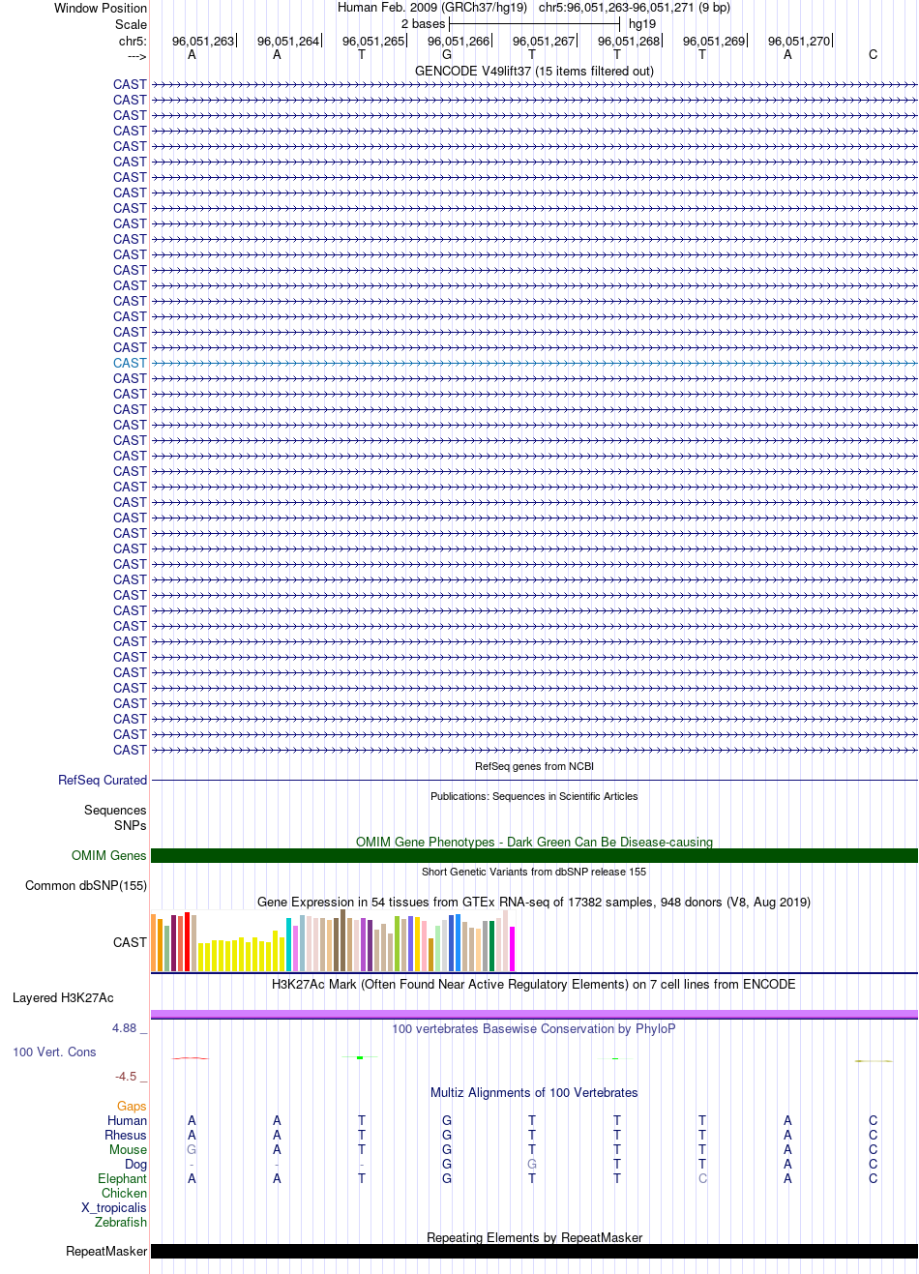919x1274 pixels.
Task: Select the Layered H3K27Ac label
Action: click(x=63, y=997)
